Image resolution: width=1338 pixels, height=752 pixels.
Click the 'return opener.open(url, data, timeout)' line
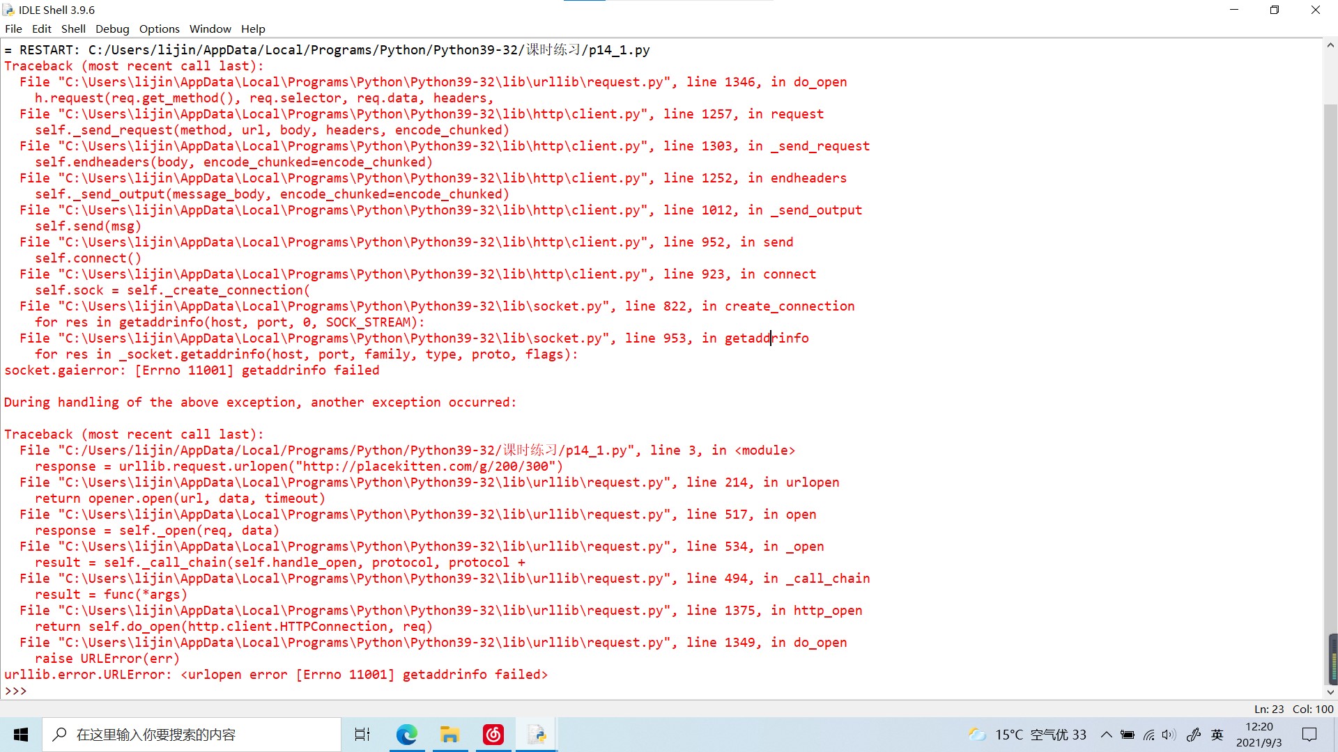(x=180, y=499)
